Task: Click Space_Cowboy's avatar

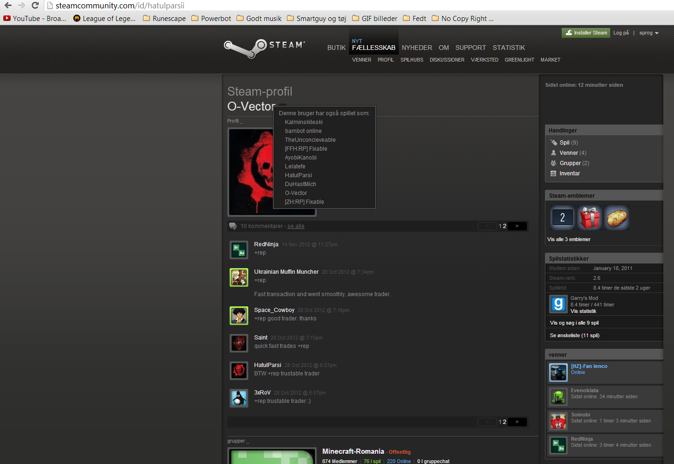Action: [239, 316]
